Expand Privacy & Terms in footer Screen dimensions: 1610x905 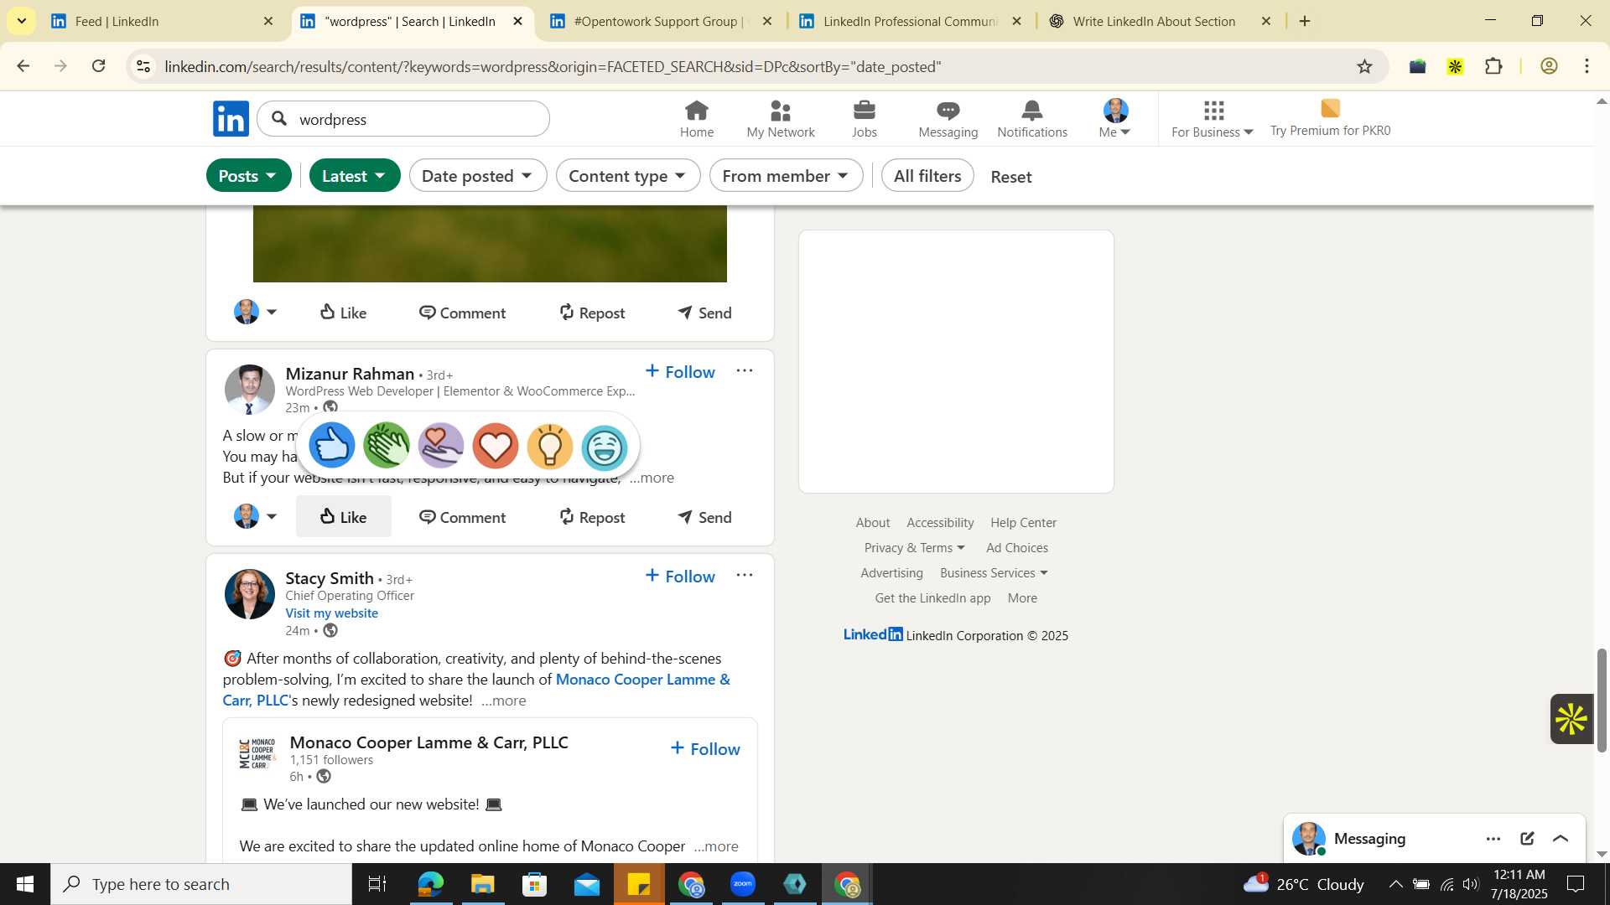(914, 548)
